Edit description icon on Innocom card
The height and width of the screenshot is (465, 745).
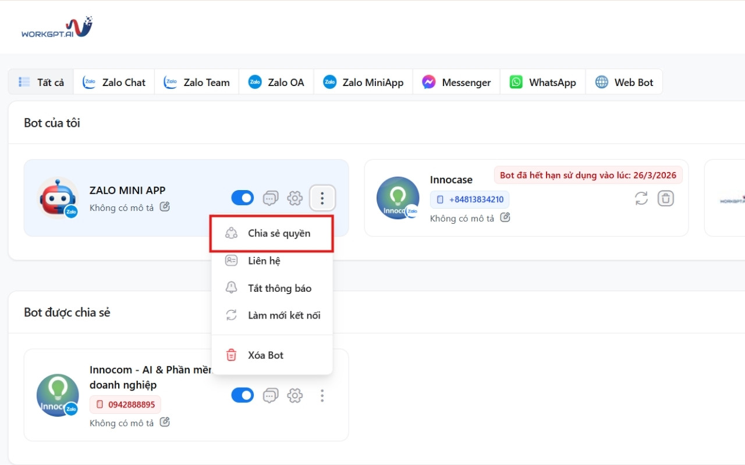pyautogui.click(x=165, y=422)
